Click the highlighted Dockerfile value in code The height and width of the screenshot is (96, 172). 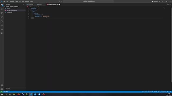(46, 16)
